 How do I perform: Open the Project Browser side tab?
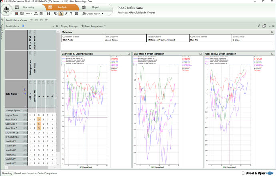2,32
